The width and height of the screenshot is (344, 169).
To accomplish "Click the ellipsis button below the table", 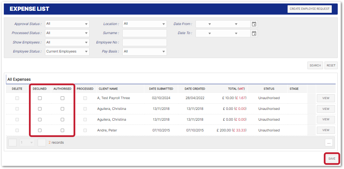I will click(329, 142).
